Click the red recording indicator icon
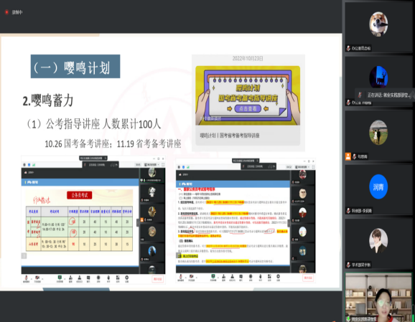Image resolution: width=415 pixels, height=322 pixels. pos(6,12)
